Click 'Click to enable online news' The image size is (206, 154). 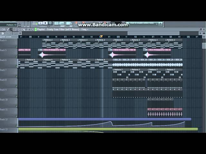point(142,23)
